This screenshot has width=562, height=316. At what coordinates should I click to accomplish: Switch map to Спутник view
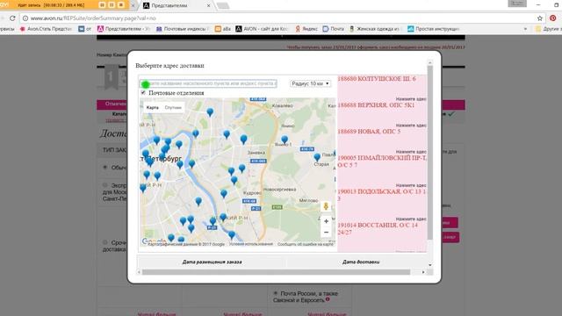click(x=173, y=107)
